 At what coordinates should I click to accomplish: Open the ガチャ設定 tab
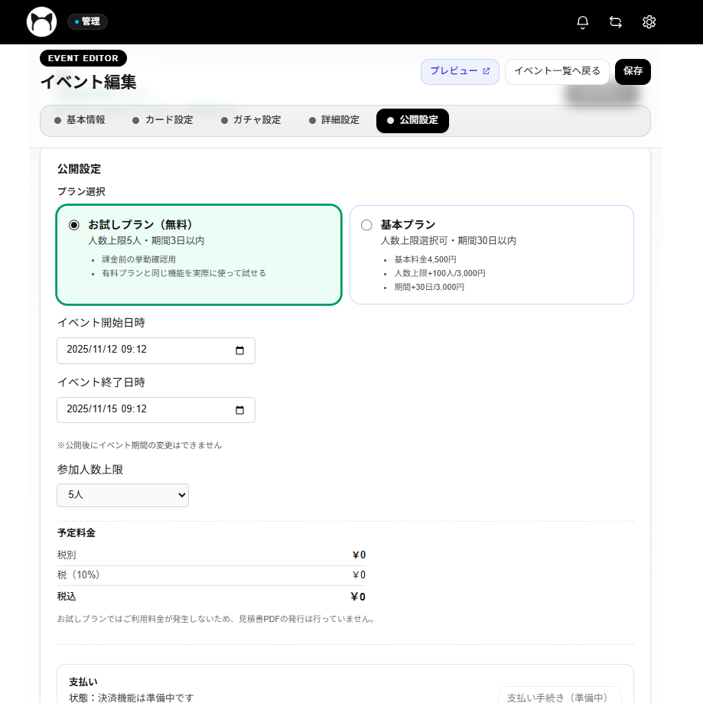pos(251,120)
